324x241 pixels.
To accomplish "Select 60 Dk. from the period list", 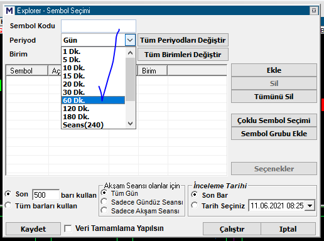I will pyautogui.click(x=94, y=100).
